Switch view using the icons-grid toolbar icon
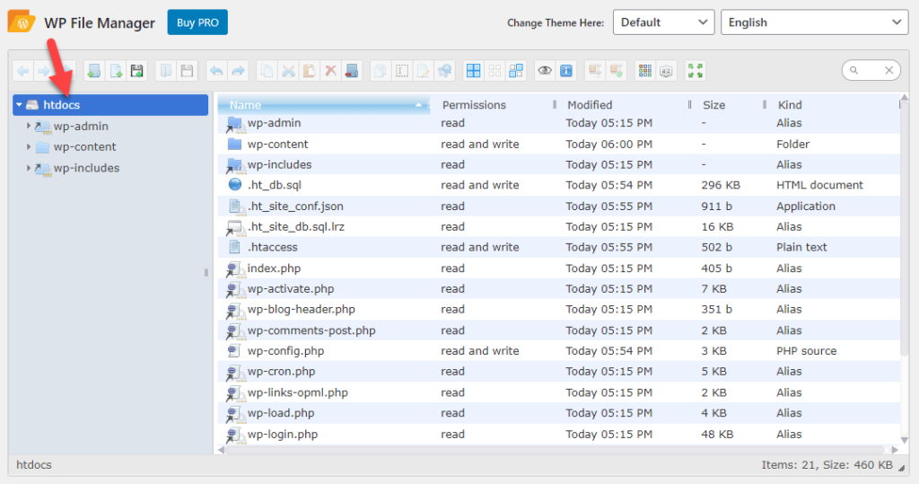The width and height of the screenshot is (919, 484). [645, 71]
